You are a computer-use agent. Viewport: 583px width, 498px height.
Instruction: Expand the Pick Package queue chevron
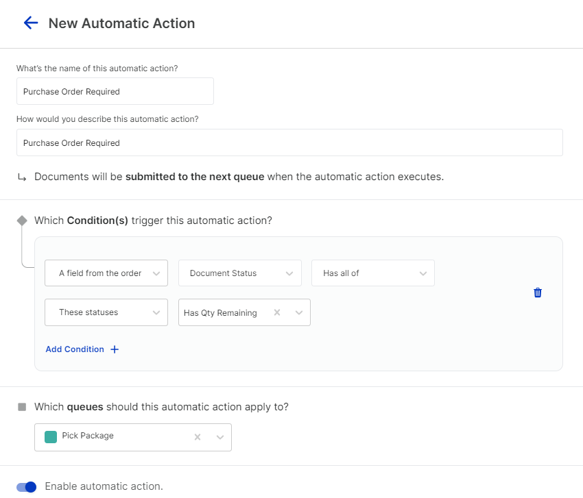[219, 437]
